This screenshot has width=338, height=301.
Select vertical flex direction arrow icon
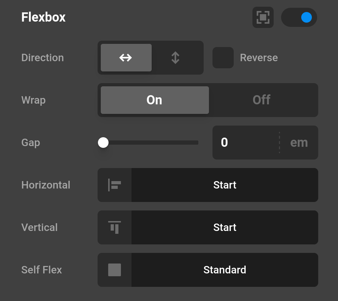[175, 57]
